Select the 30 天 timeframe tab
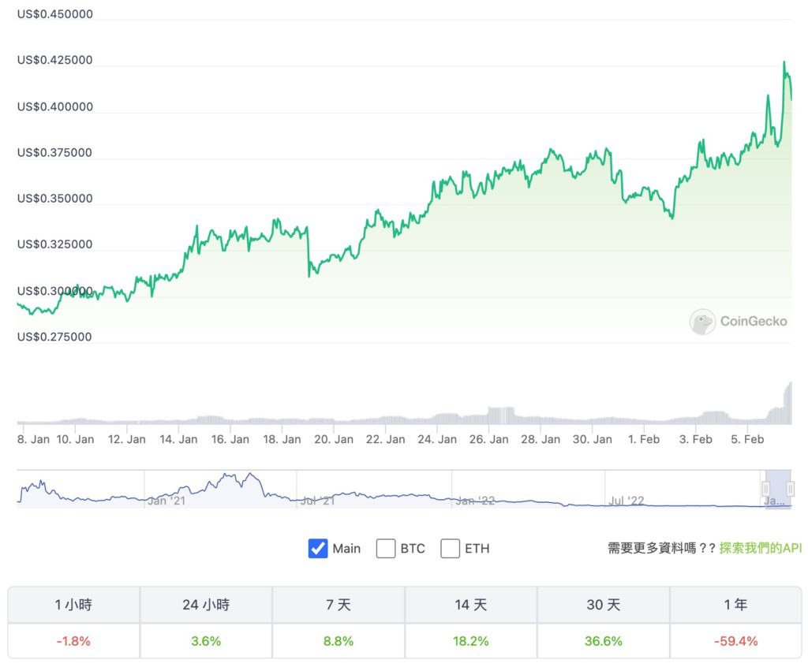This screenshot has width=808, height=667. coord(604,605)
